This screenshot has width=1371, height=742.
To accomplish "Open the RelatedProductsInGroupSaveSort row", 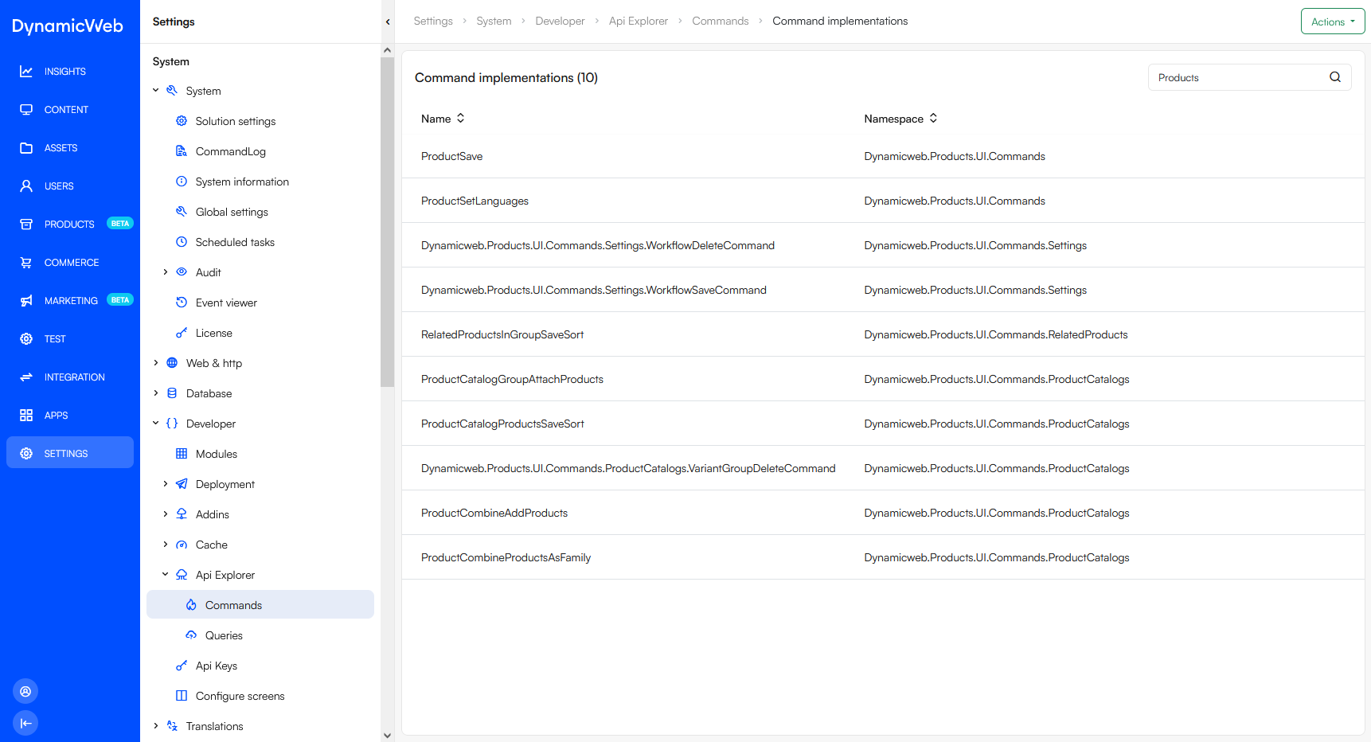I will coord(883,334).
